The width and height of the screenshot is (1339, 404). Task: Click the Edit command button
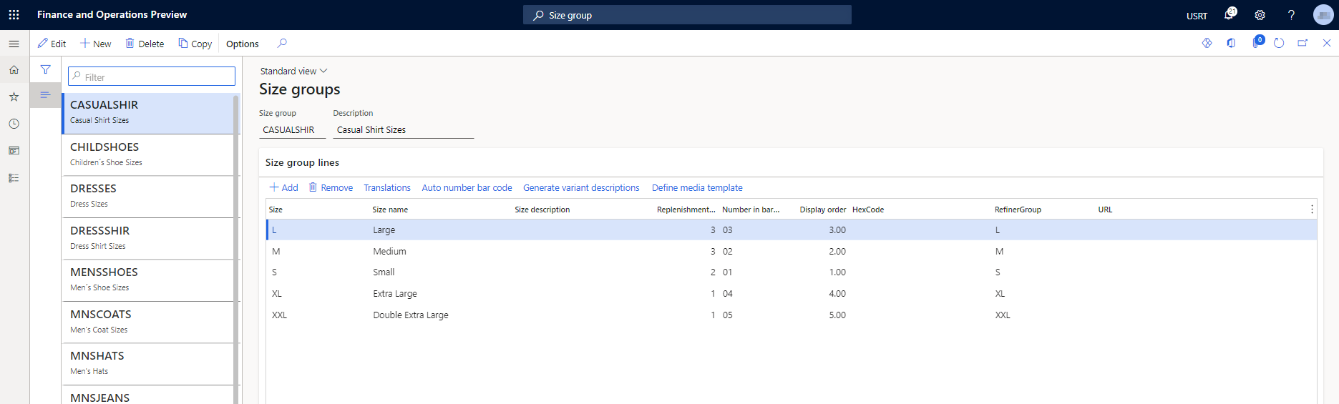[52, 44]
